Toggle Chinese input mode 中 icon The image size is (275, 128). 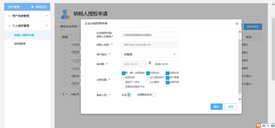coord(264,126)
